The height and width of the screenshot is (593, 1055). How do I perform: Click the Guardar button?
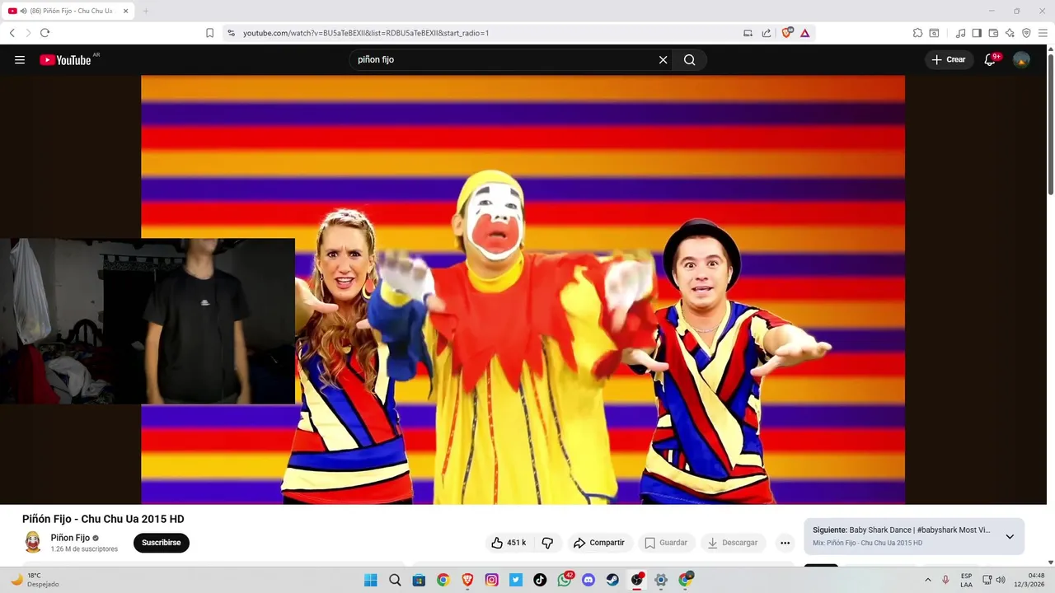coord(666,543)
